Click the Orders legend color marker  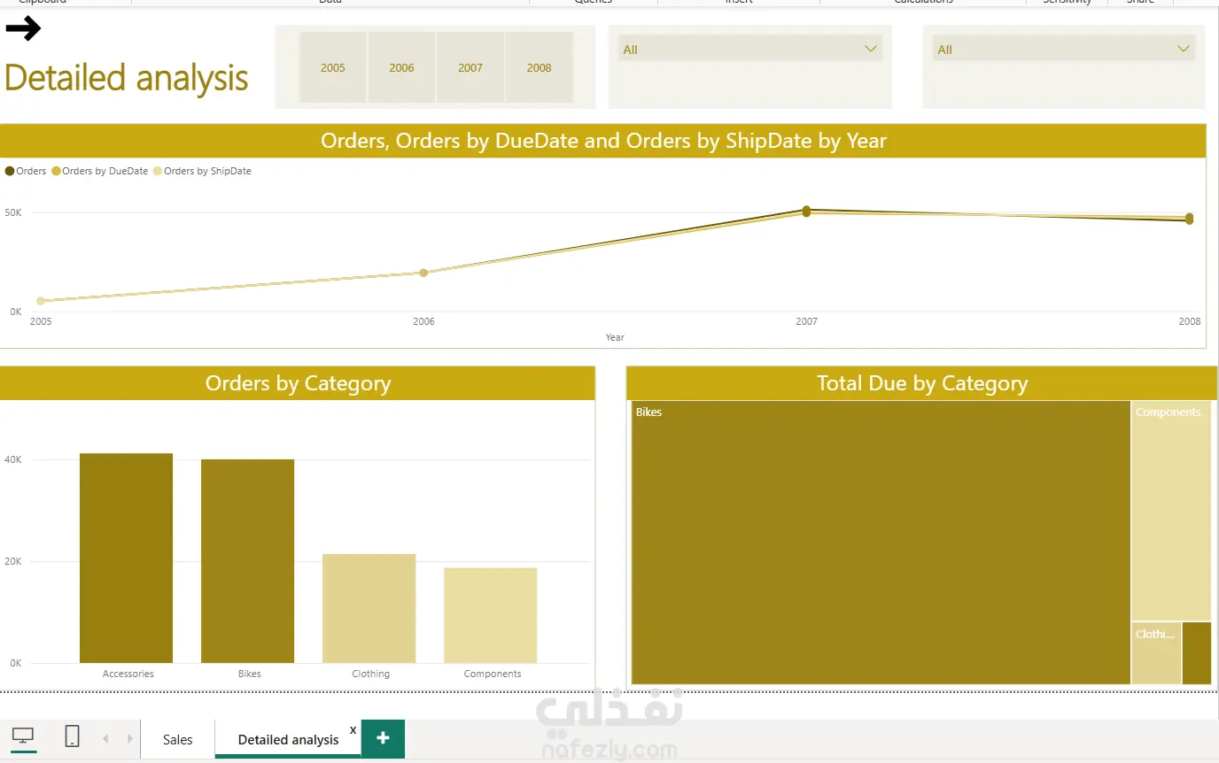coord(10,171)
